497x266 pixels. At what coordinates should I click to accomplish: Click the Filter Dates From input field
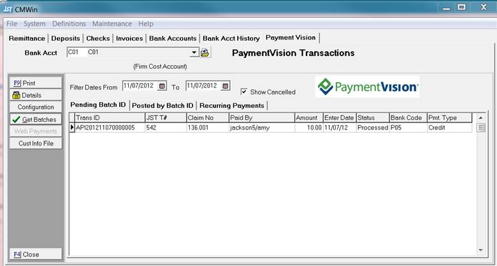click(x=138, y=86)
